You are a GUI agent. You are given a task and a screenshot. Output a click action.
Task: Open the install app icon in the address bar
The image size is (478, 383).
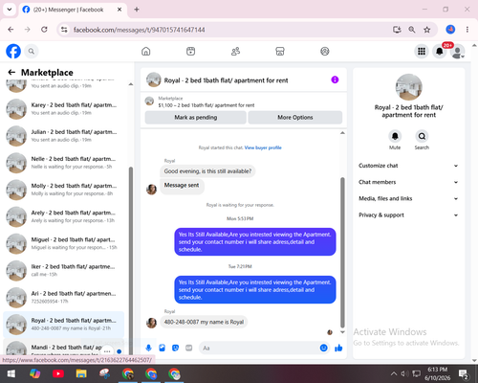coord(397,30)
